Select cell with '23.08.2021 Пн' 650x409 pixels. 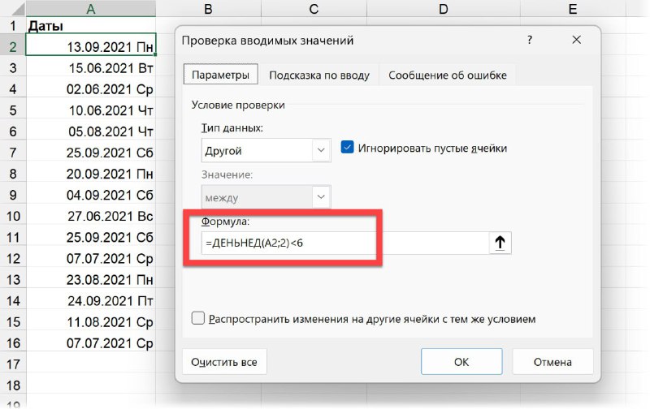91,279
